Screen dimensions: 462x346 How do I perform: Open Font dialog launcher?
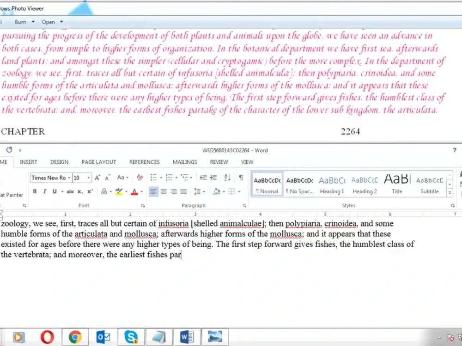[x=143, y=206]
